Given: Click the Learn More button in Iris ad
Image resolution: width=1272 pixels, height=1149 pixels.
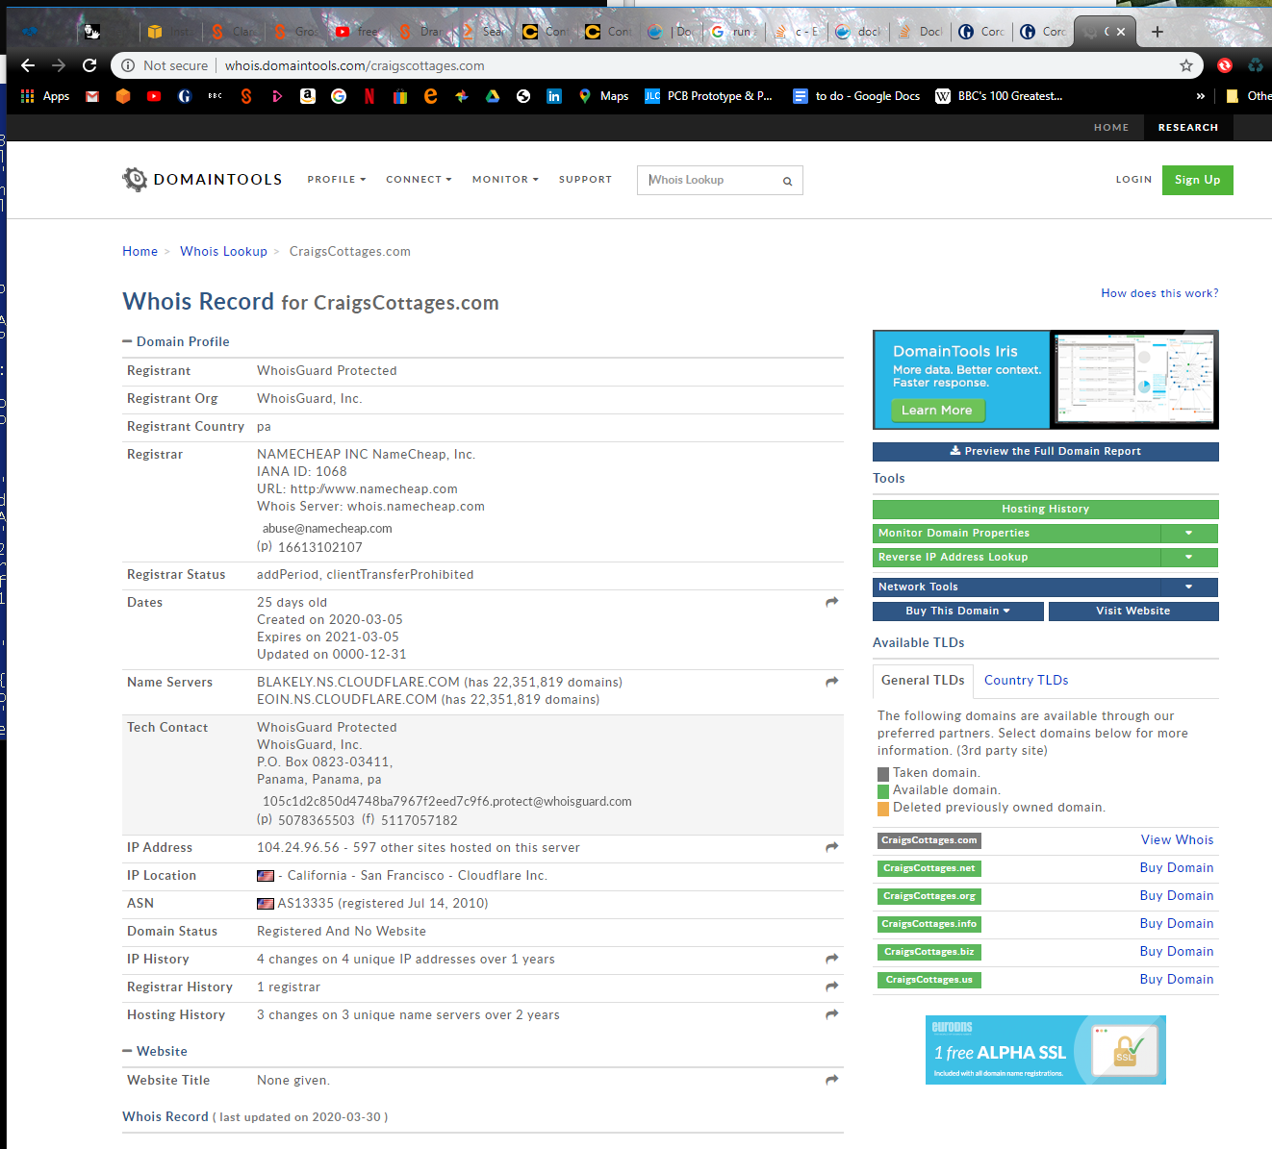Looking at the screenshot, I should 936,411.
